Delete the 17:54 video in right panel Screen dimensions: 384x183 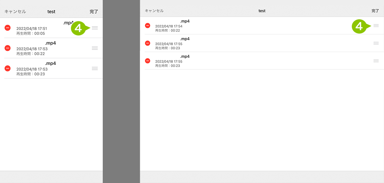click(147, 25)
